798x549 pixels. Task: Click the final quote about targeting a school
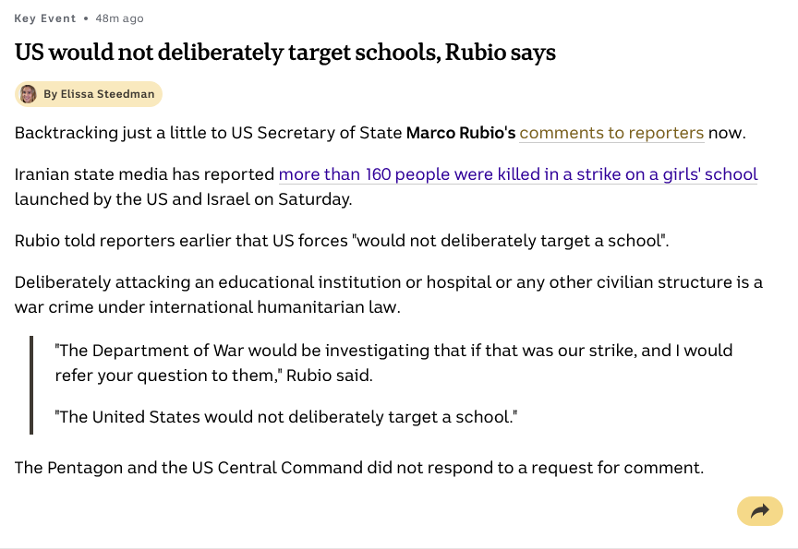point(286,417)
